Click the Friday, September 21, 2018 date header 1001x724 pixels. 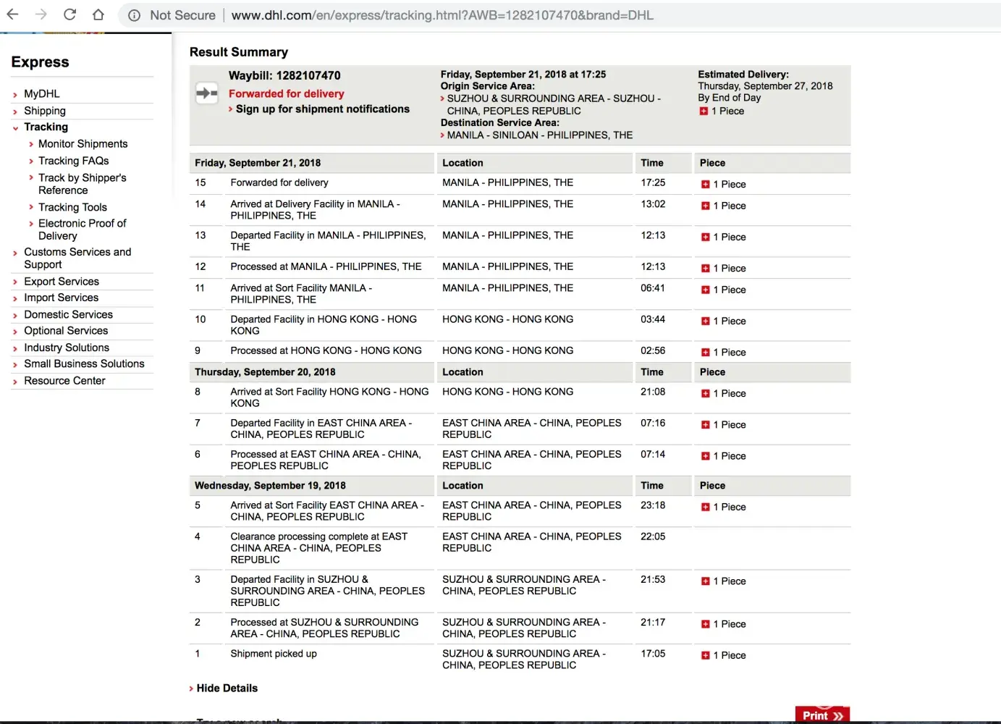pyautogui.click(x=258, y=164)
